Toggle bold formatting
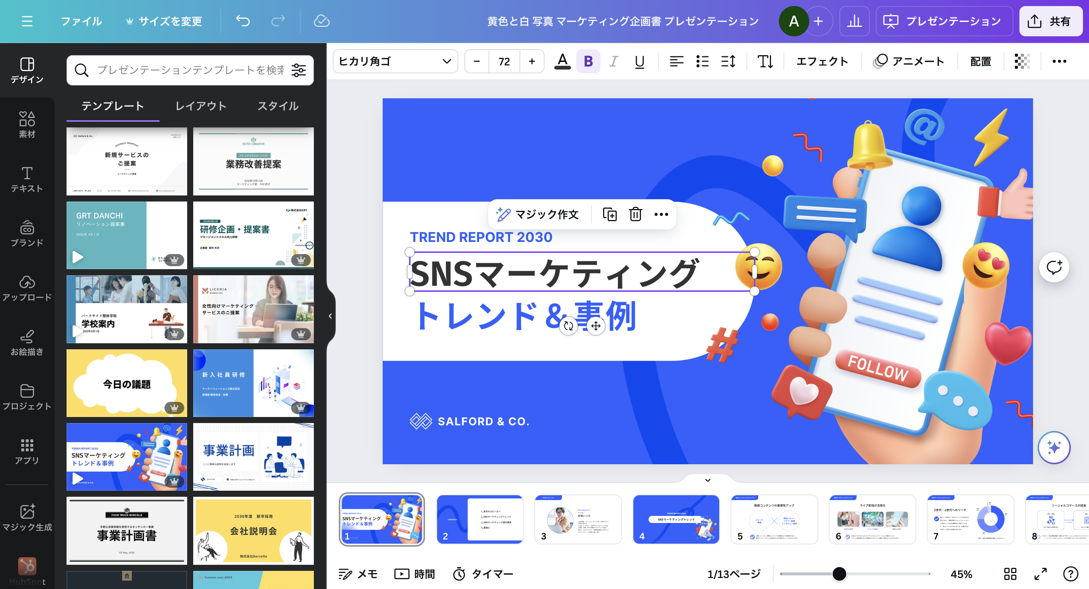The width and height of the screenshot is (1089, 589). pyautogui.click(x=588, y=62)
